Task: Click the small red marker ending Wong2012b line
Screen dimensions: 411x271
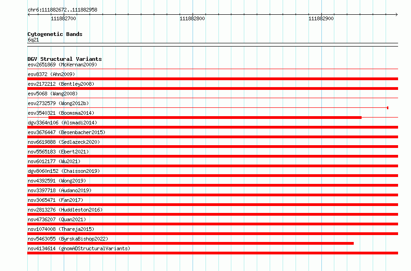Action: (387, 108)
